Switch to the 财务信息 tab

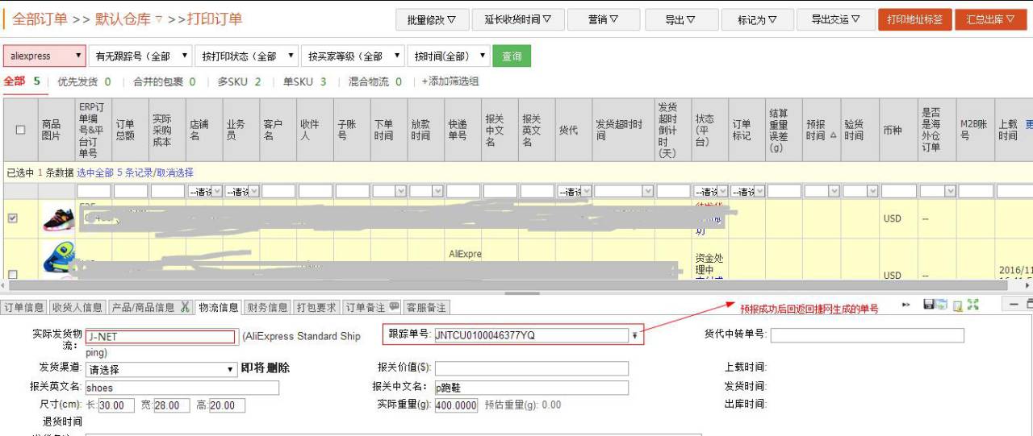click(x=267, y=307)
